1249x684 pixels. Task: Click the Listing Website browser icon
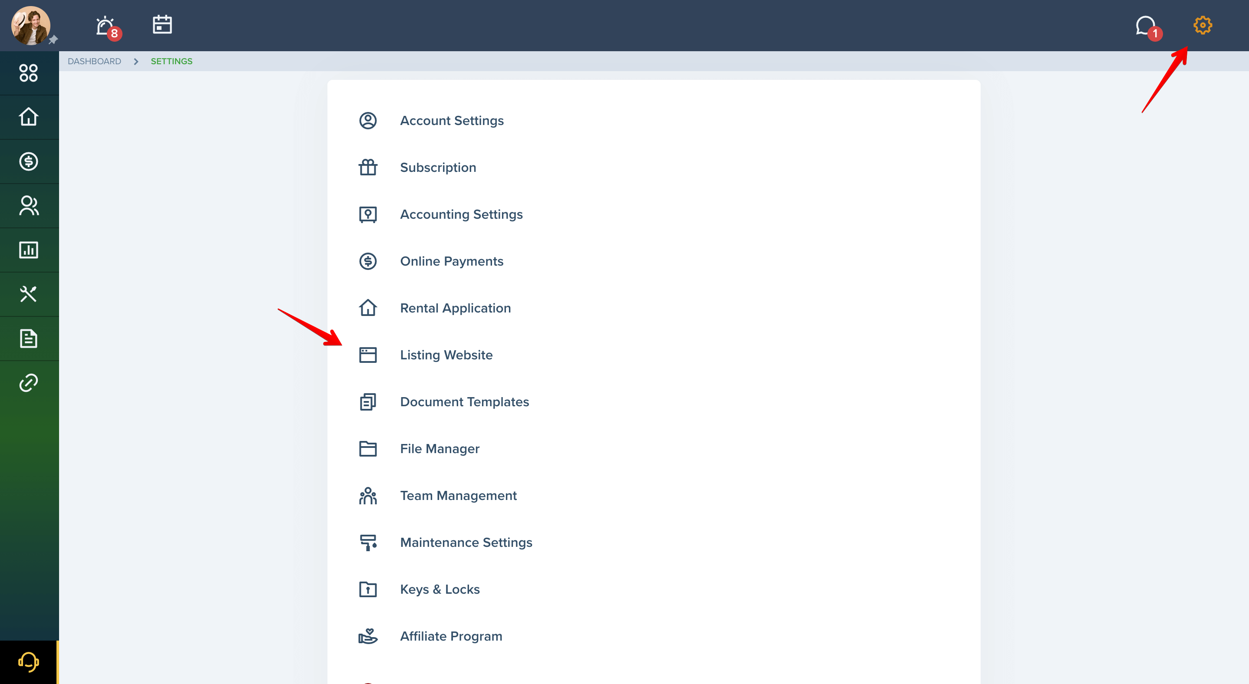(368, 355)
